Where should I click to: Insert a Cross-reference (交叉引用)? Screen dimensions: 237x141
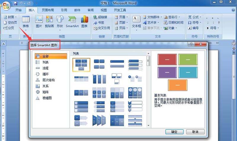pos(102,28)
